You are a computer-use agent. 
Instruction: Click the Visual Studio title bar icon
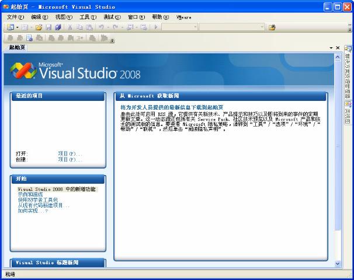tap(6, 7)
